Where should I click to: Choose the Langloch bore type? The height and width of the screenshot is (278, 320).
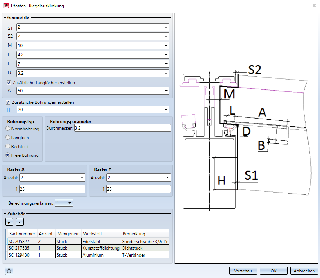click(x=8, y=138)
